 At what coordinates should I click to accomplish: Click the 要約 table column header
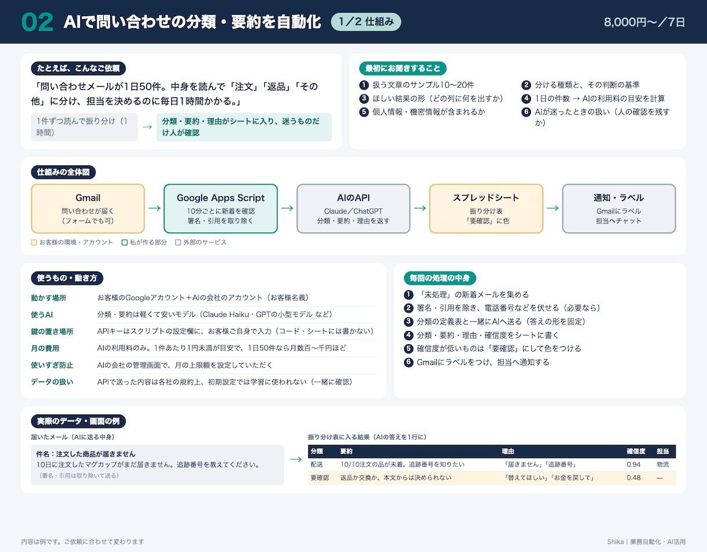click(x=346, y=451)
